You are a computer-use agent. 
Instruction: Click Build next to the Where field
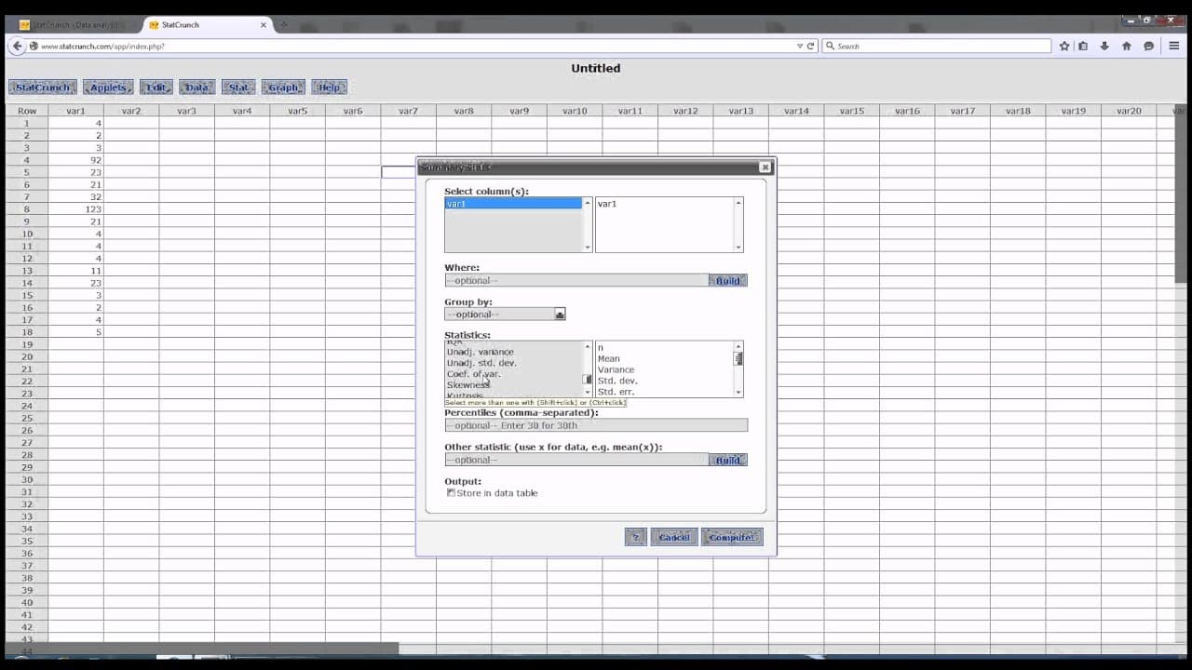pyautogui.click(x=728, y=280)
